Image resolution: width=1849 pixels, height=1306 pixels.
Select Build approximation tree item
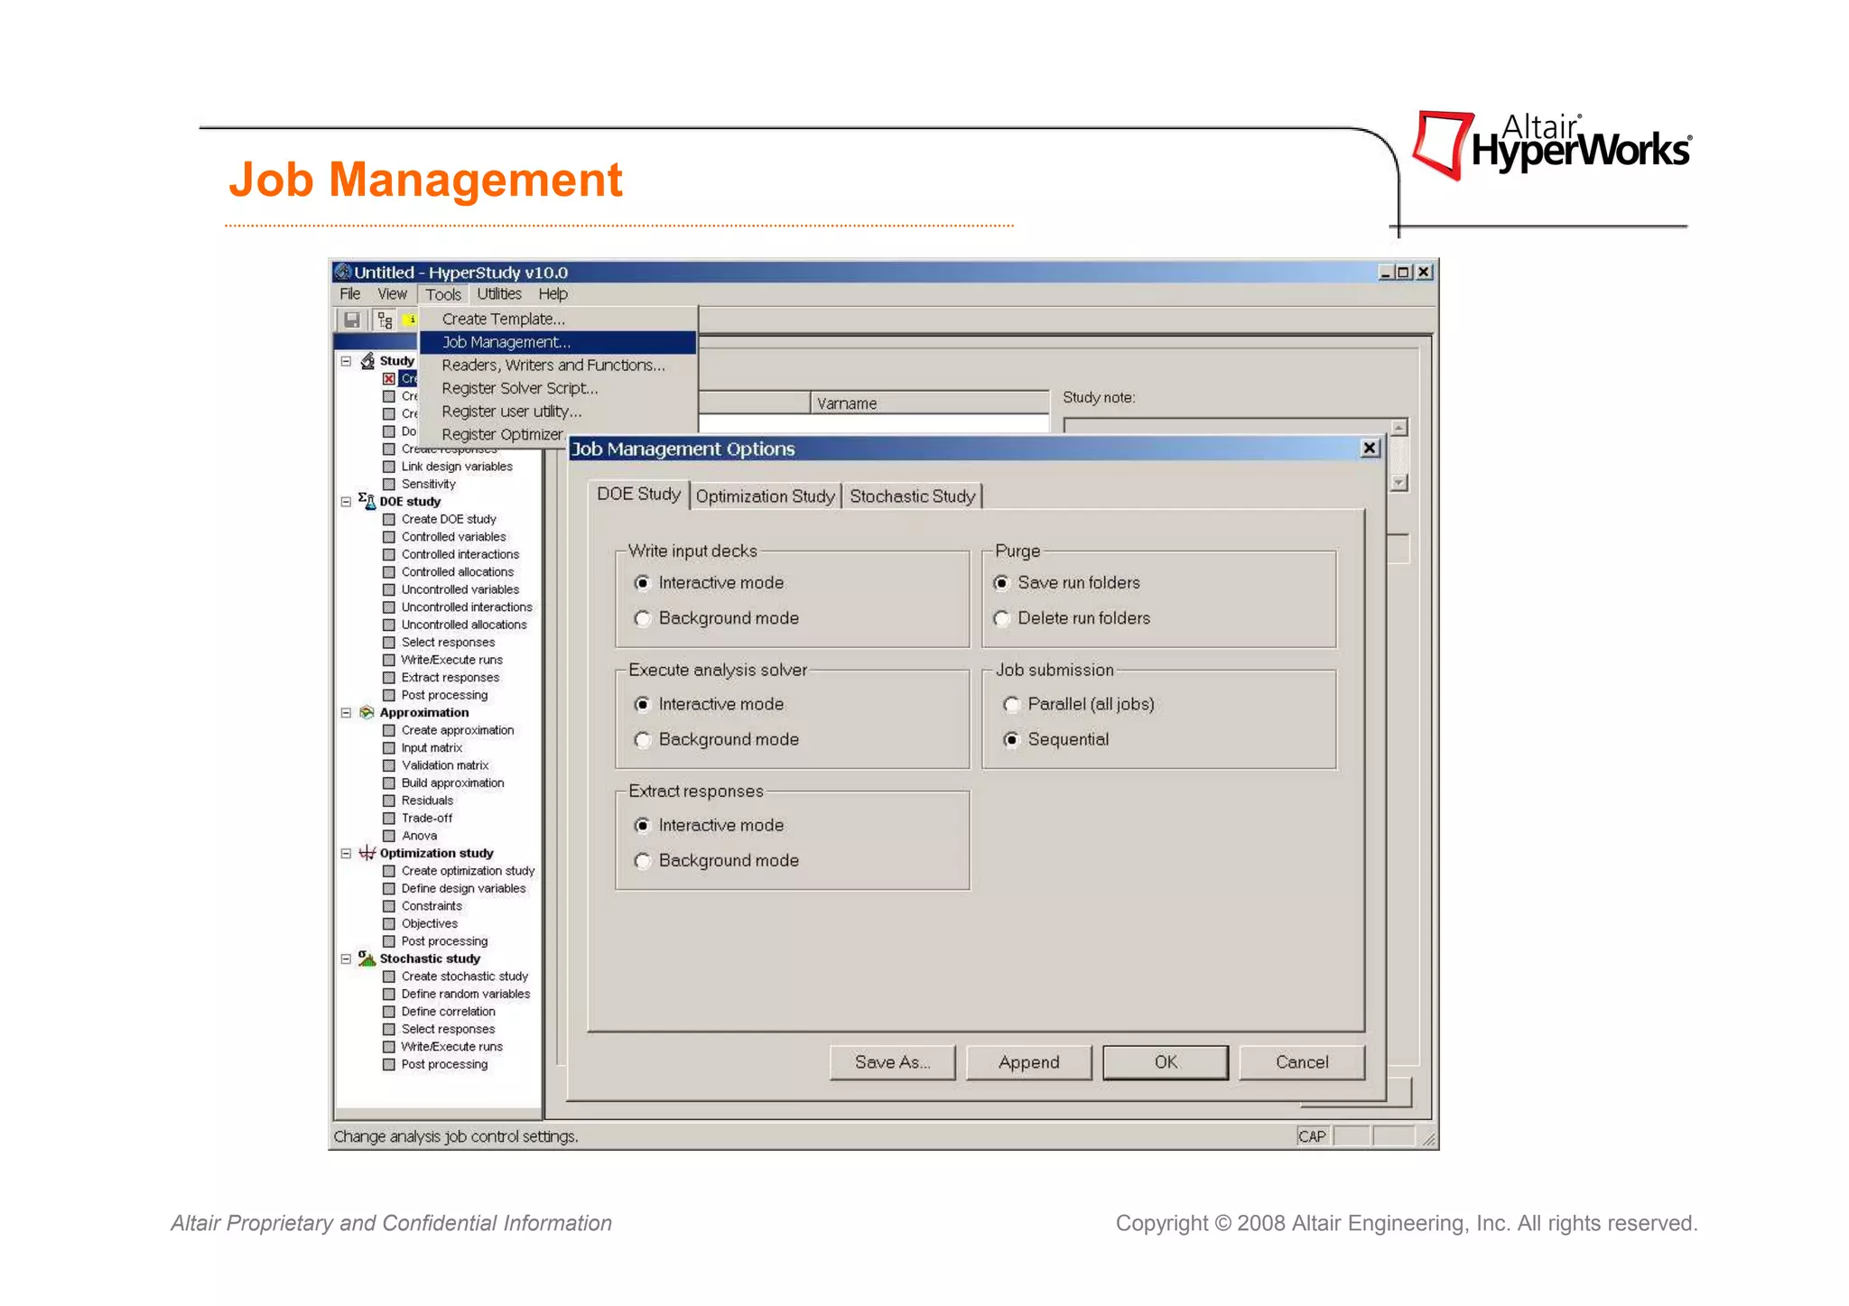click(452, 783)
